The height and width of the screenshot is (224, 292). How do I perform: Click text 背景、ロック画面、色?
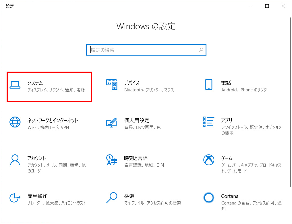142,127
